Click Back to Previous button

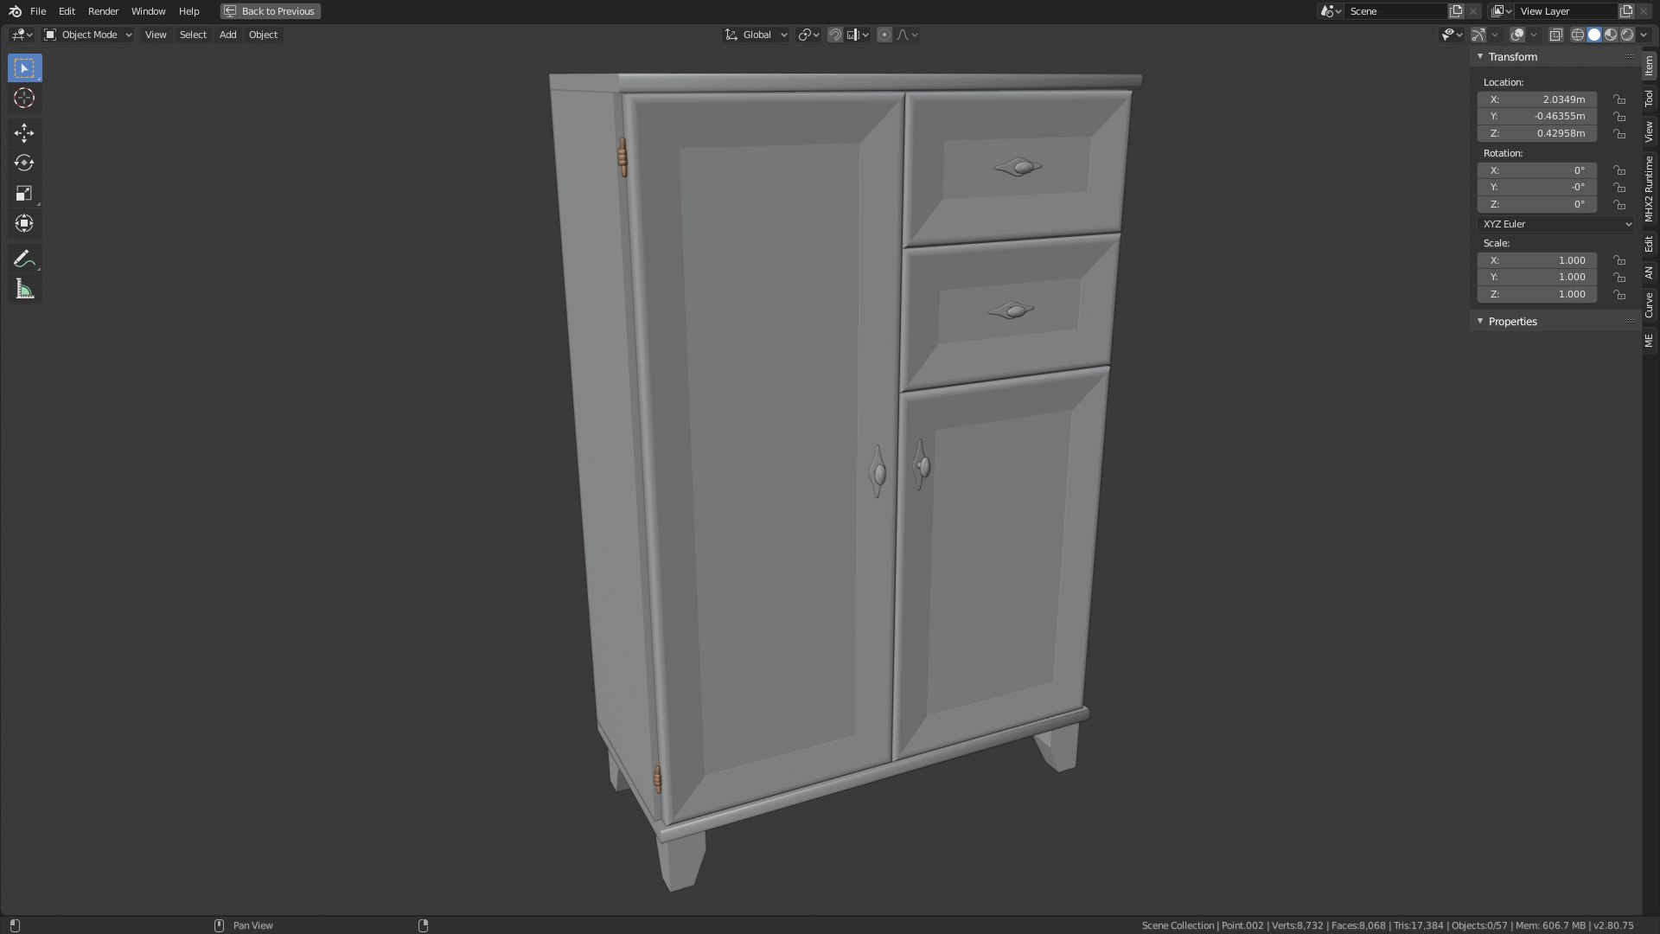[x=271, y=11]
